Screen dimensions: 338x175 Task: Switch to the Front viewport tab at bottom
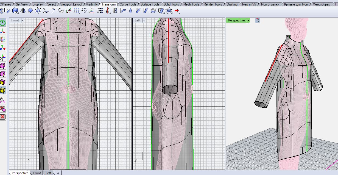pos(37,173)
